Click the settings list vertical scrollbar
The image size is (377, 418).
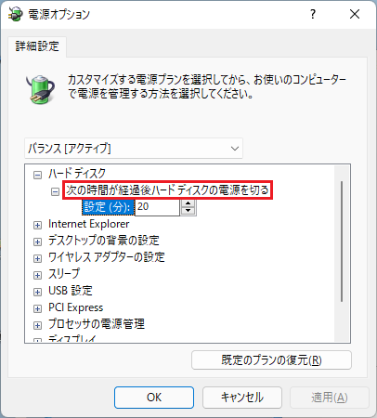tap(342, 242)
